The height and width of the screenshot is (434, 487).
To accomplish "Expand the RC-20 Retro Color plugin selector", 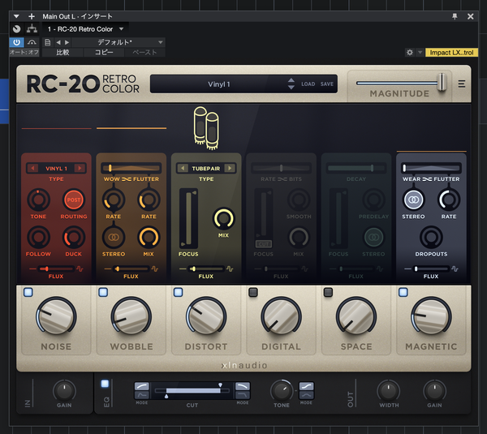I will tap(85, 29).
